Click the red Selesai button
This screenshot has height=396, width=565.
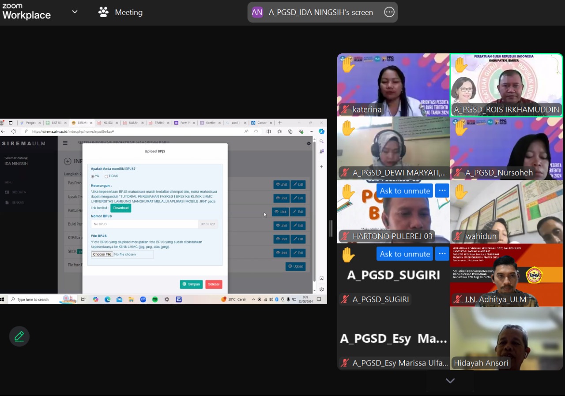point(214,284)
